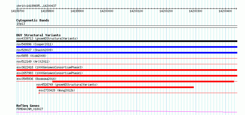Screen dimensions: 245x115
Task: Click the DGV Structural Variants track title
Action: coord(39,35)
